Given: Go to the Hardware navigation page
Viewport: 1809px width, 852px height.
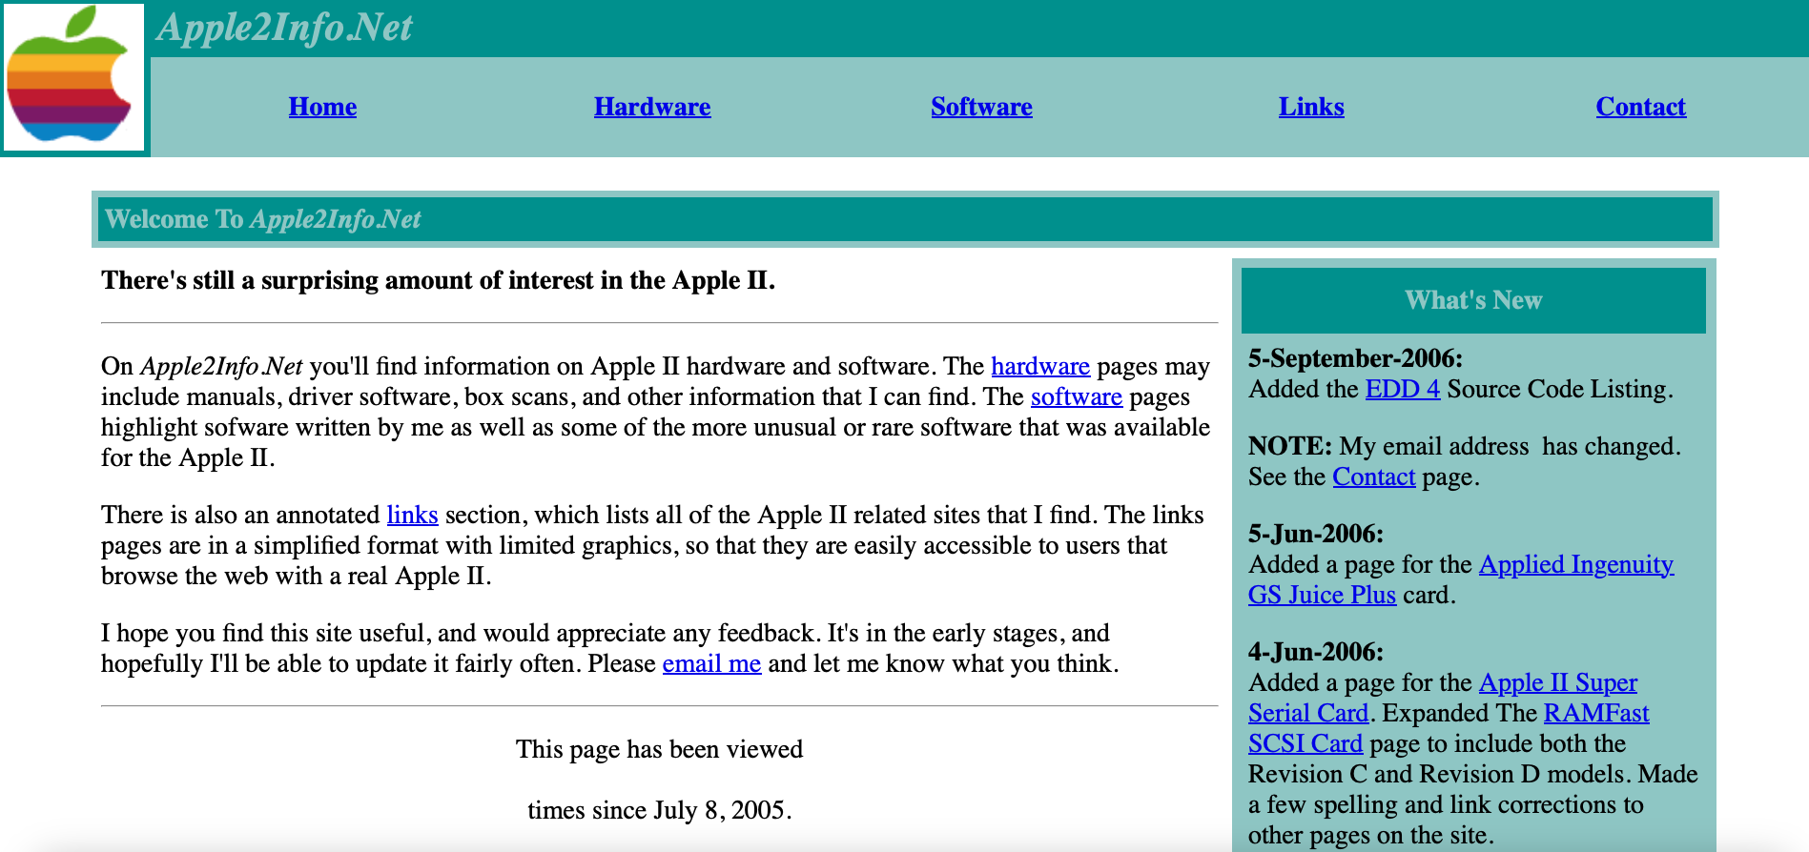Looking at the screenshot, I should (652, 107).
